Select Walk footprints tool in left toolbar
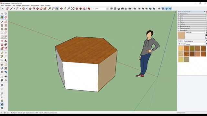Image resolution: width=207 pixels, height=116 pixels. pyautogui.click(x=2, y=80)
